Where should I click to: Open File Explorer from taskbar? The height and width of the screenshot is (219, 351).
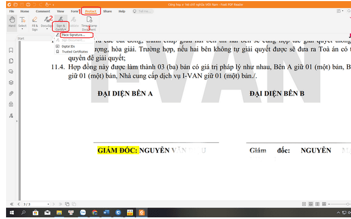click(x=59, y=213)
